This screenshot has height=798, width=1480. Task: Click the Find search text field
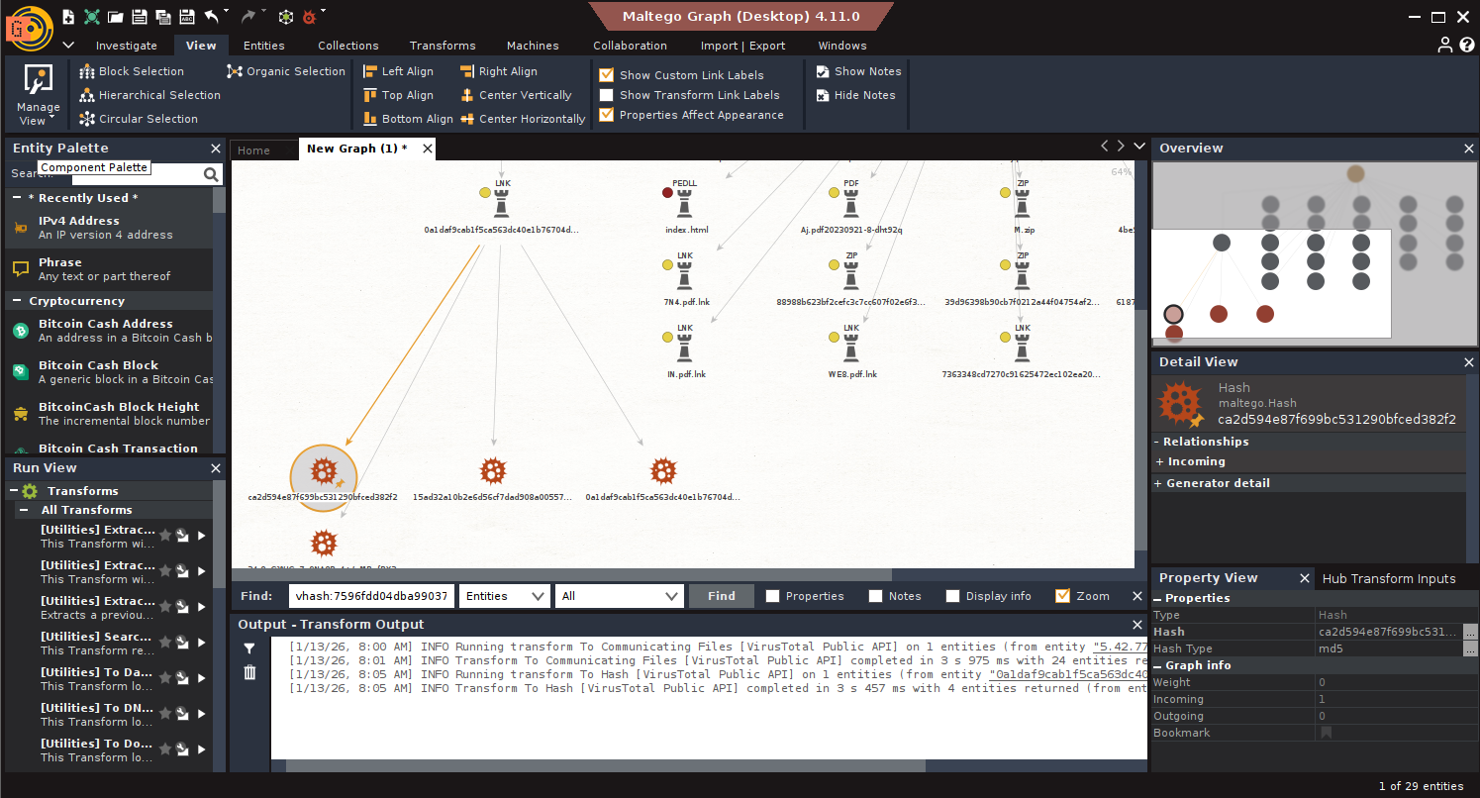coord(371,596)
